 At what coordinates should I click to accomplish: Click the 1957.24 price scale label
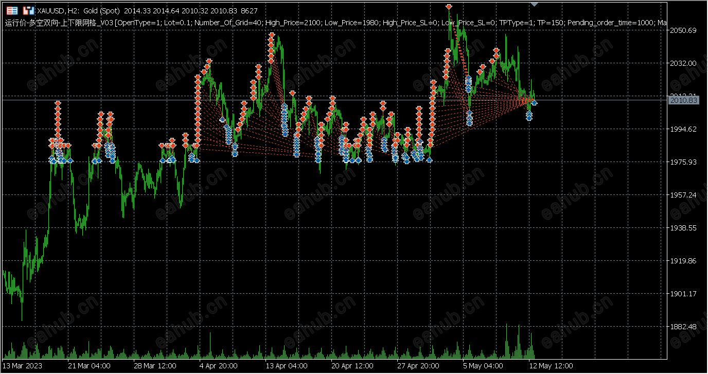pyautogui.click(x=683, y=195)
